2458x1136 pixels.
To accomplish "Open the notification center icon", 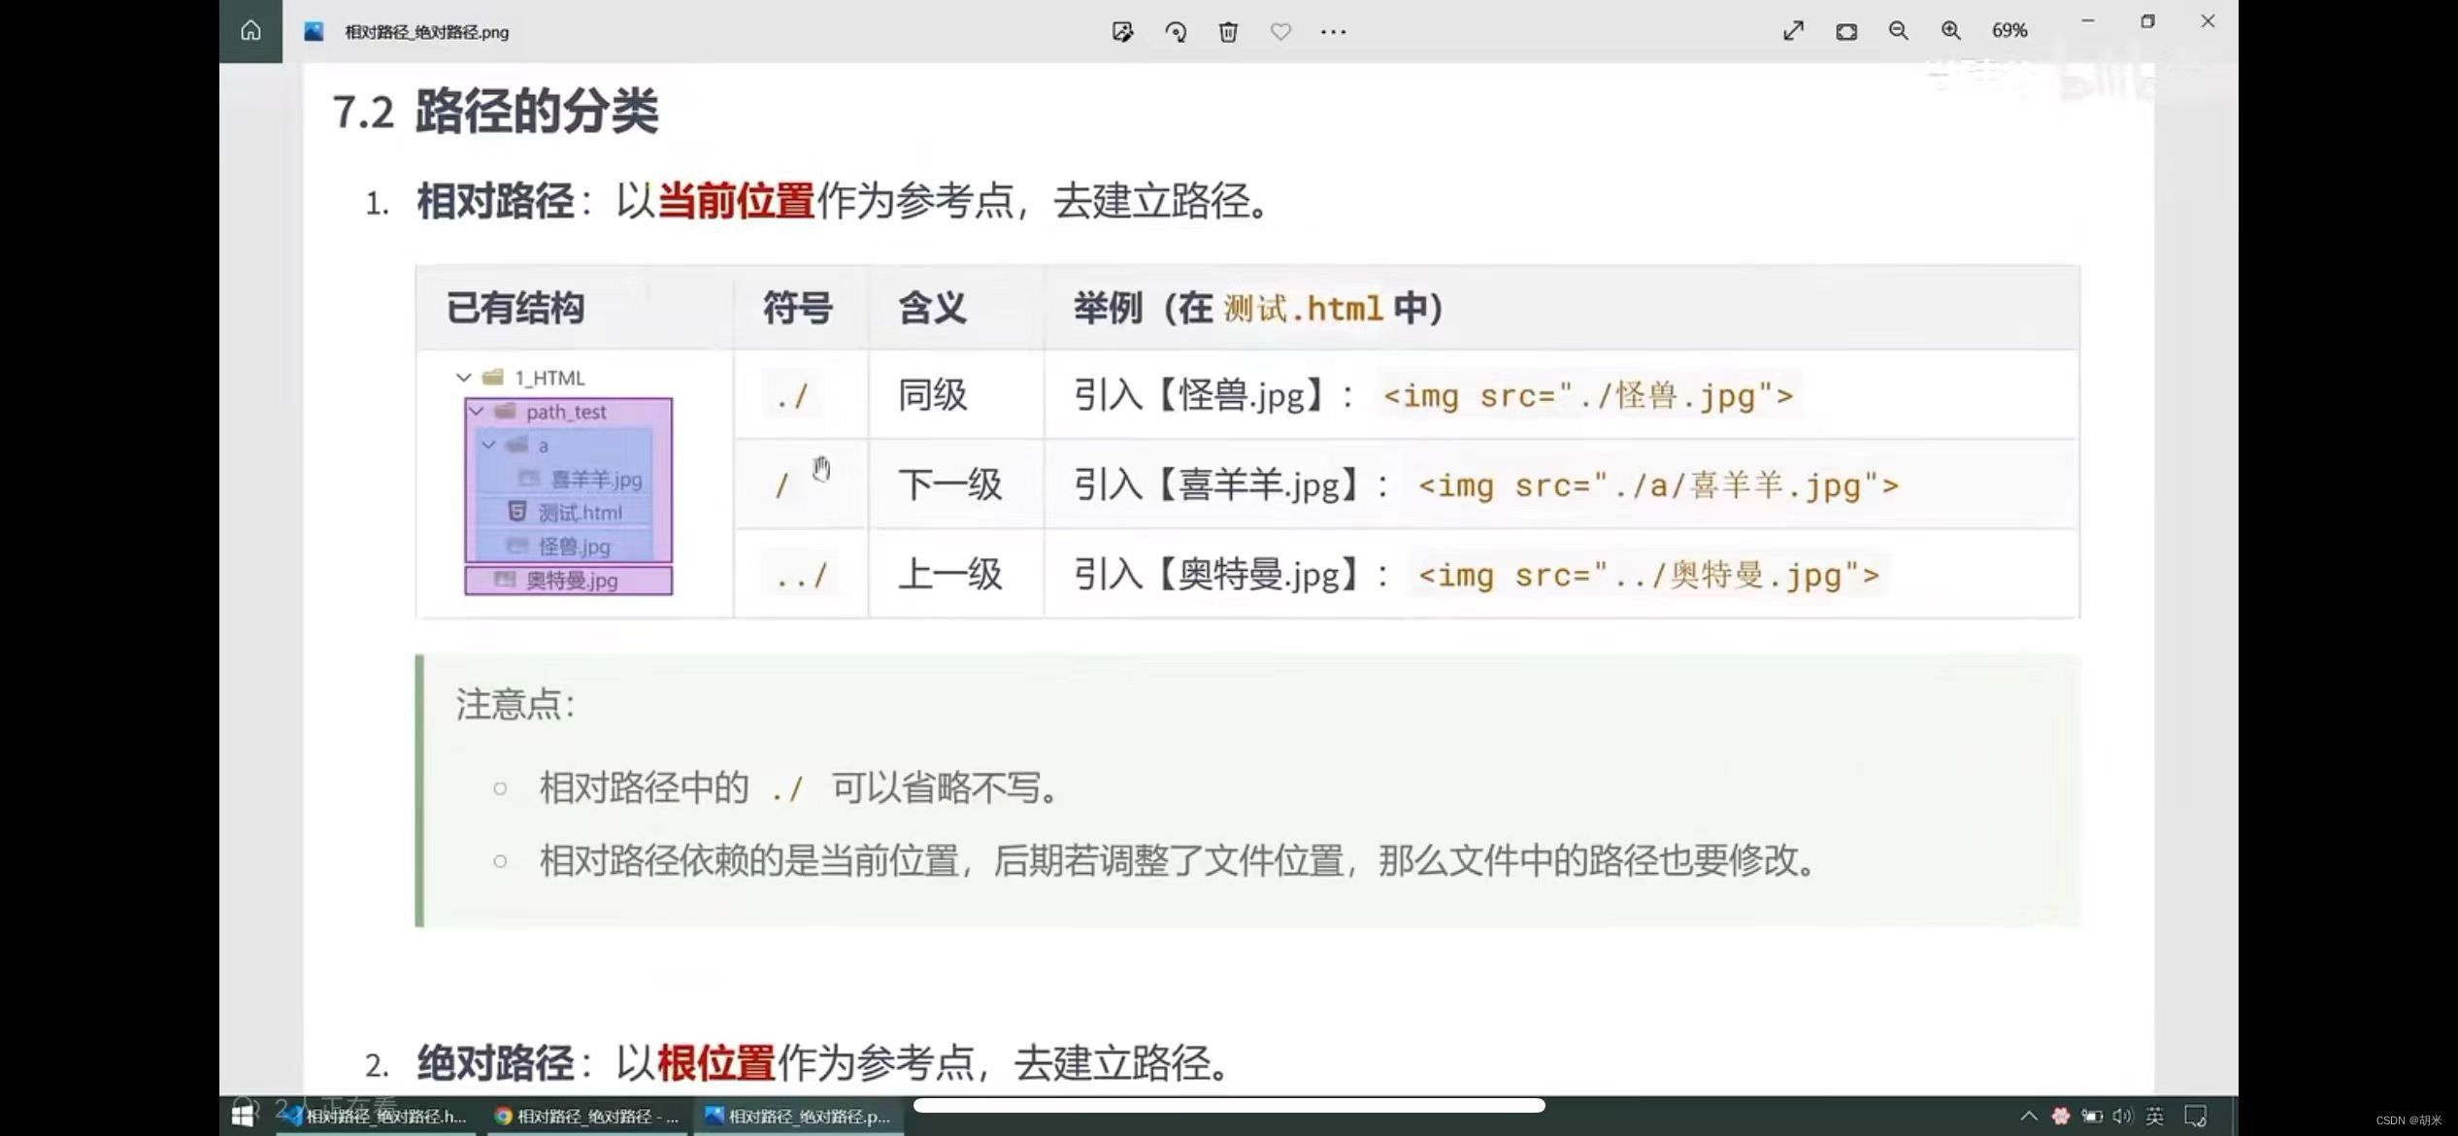I will pos(2195,1117).
